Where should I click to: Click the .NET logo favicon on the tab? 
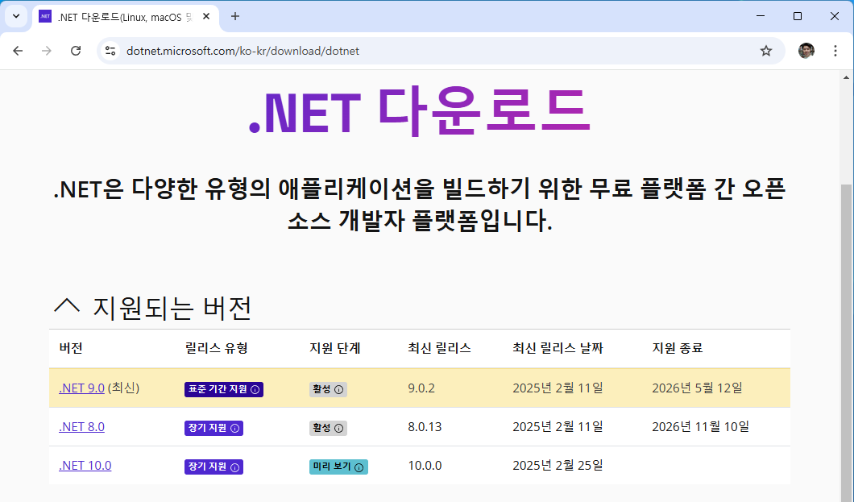[45, 16]
